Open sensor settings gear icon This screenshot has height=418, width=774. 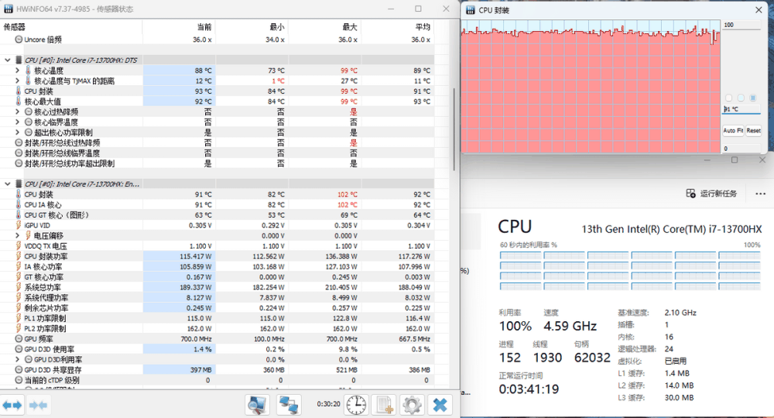point(411,405)
